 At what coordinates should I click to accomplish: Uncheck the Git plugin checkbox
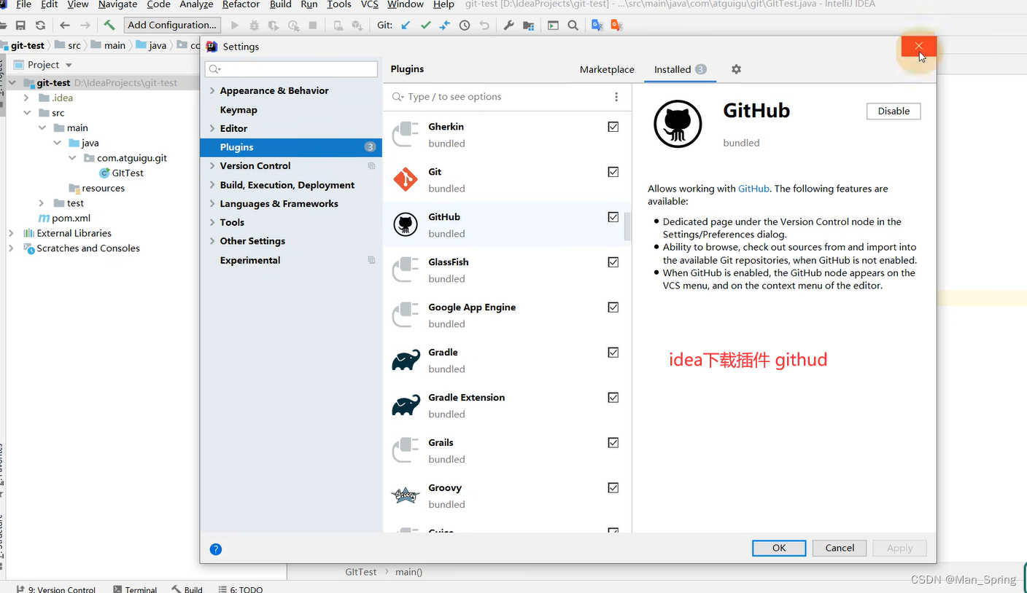[x=613, y=172]
